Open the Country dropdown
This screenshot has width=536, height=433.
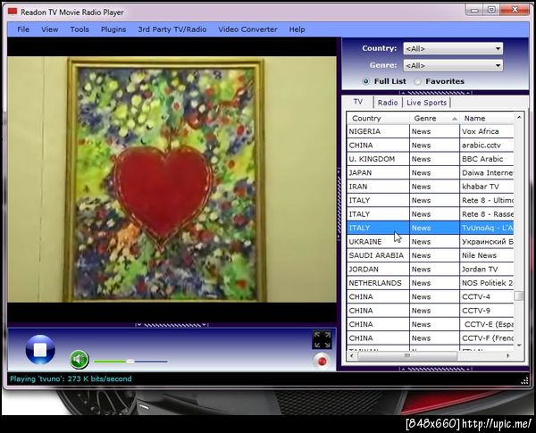(453, 48)
